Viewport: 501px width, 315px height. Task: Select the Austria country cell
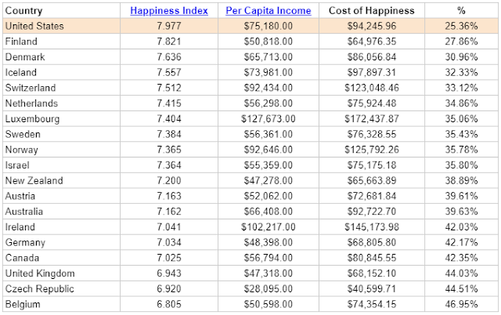61,196
